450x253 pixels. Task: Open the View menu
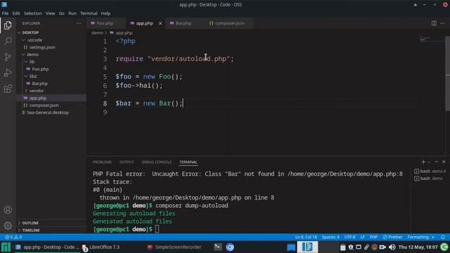click(50, 13)
